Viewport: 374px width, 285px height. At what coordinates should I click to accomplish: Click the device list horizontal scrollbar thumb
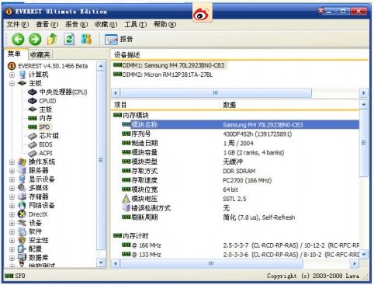216,92
